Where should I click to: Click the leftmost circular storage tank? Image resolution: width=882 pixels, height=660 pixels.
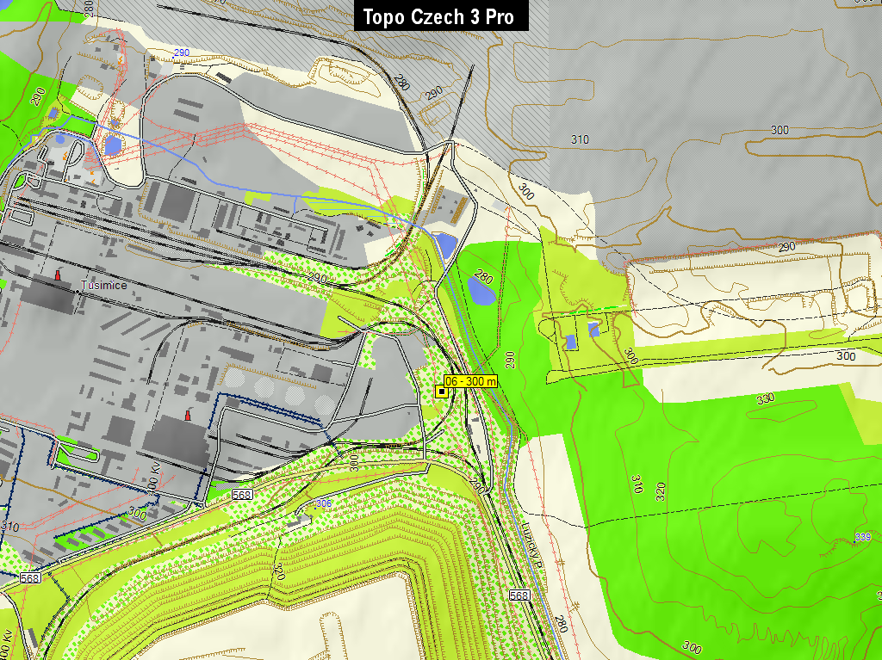click(x=236, y=379)
